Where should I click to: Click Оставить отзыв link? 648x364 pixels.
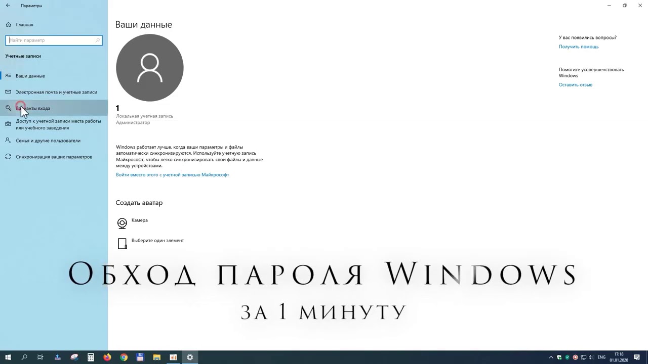pyautogui.click(x=576, y=85)
